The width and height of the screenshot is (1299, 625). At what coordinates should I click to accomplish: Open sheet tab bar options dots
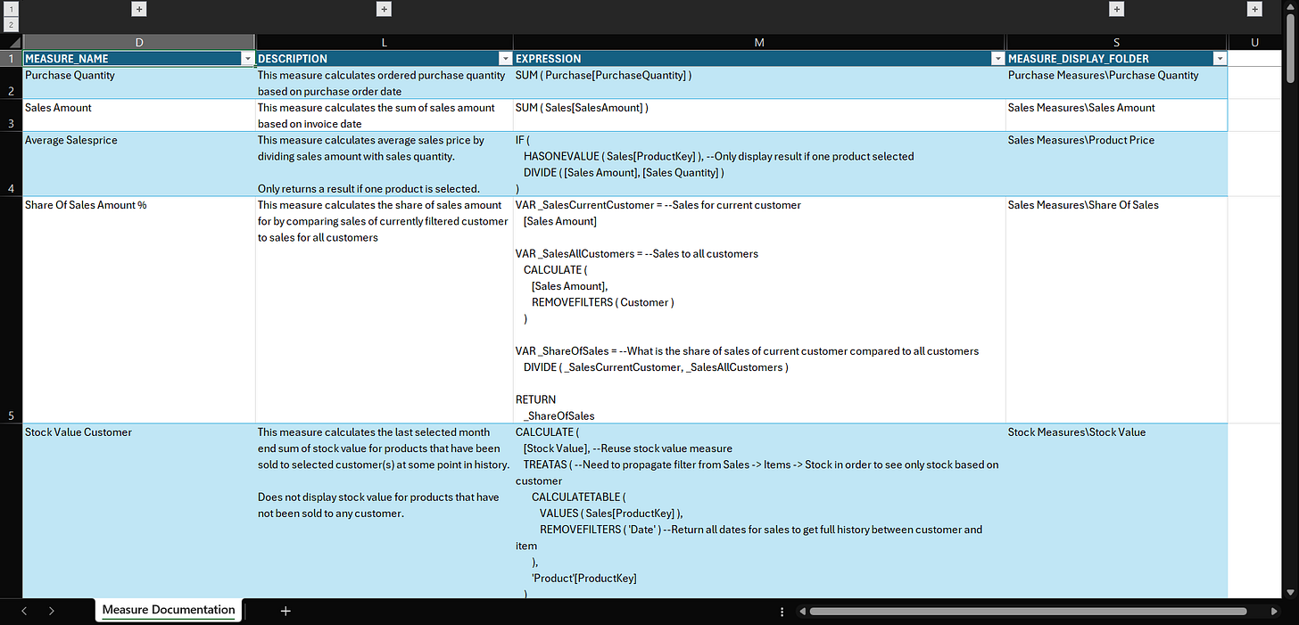click(782, 612)
